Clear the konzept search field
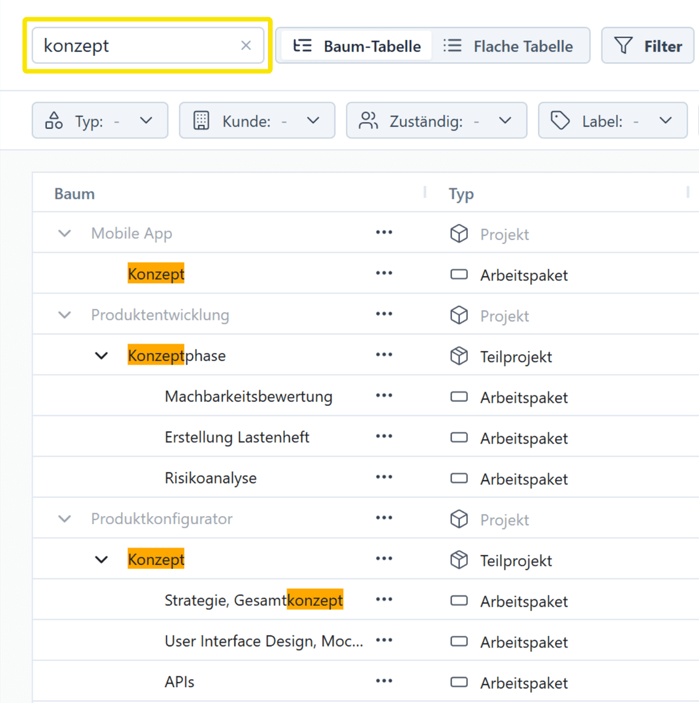Image resolution: width=699 pixels, height=703 pixels. pyautogui.click(x=246, y=45)
